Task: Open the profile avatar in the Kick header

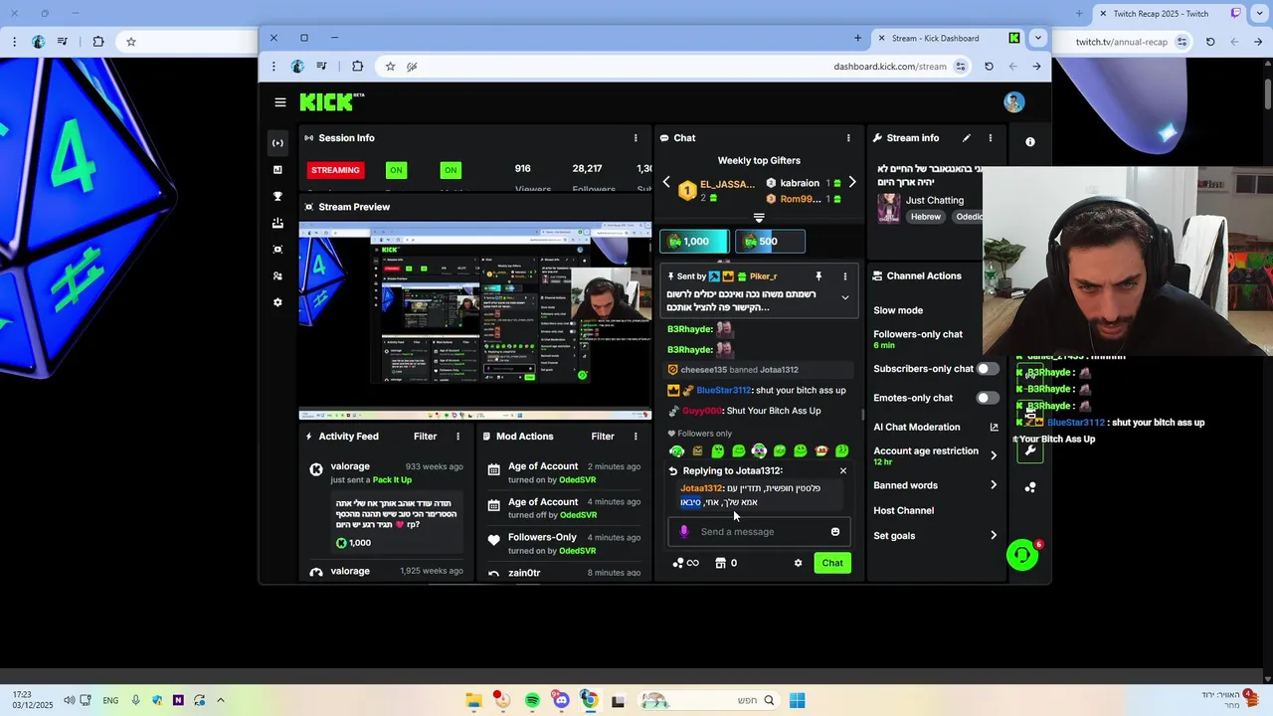Action: coord(1013,102)
